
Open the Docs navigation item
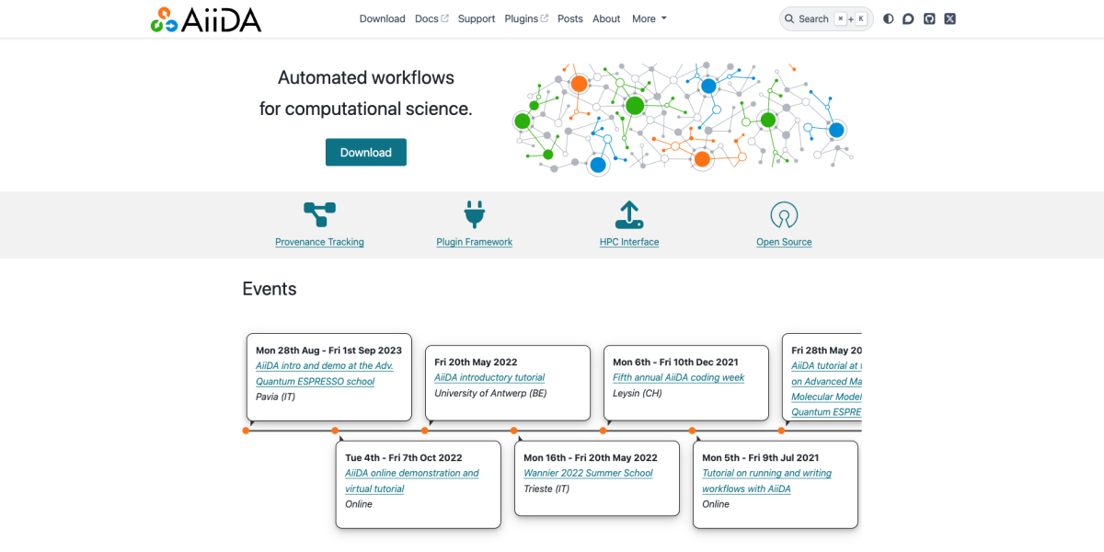pos(431,18)
